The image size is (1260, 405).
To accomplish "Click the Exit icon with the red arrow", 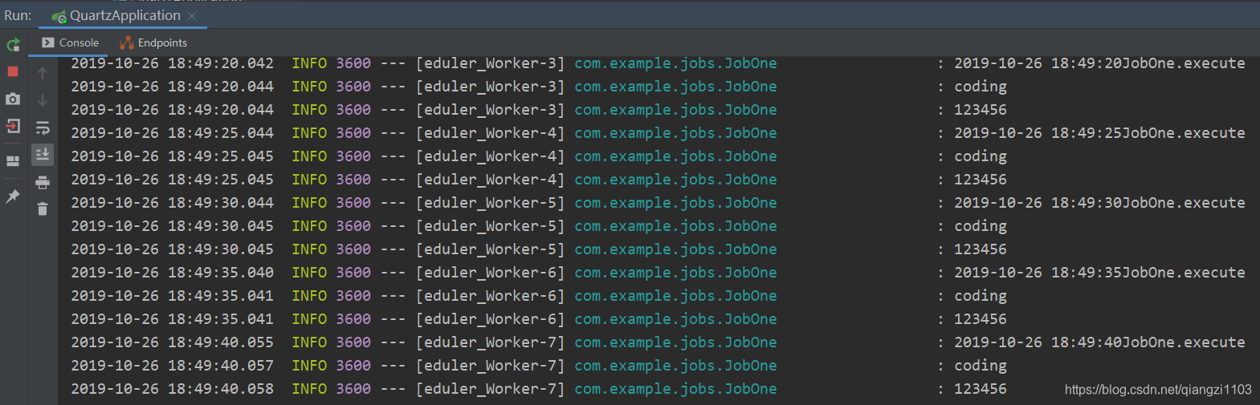I will (x=13, y=126).
